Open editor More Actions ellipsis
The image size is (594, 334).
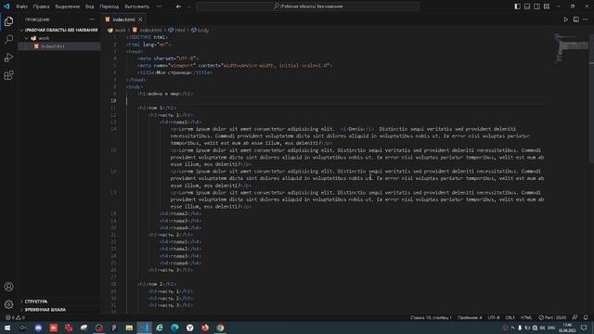click(x=586, y=19)
